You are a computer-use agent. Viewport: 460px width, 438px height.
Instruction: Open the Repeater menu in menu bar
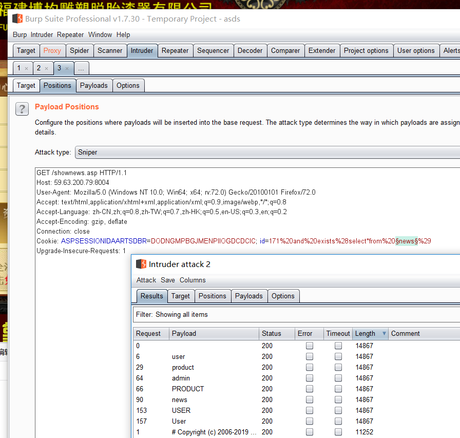[70, 34]
